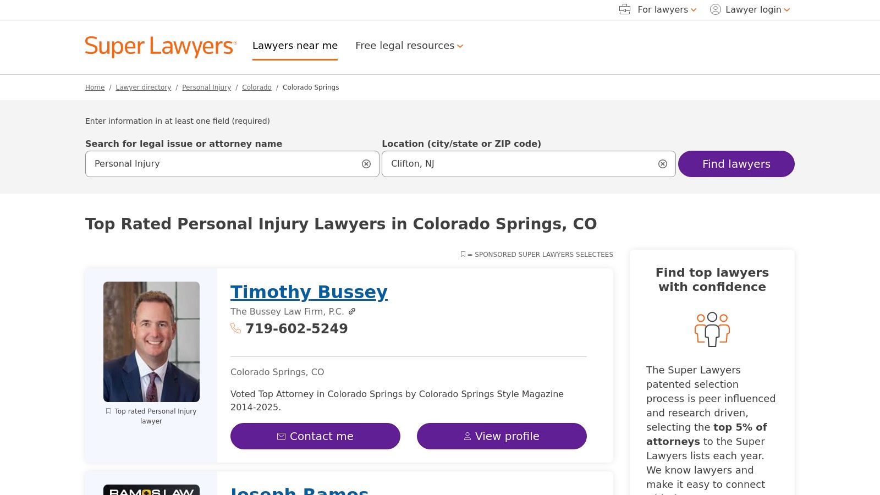Clear the Personal Injury search field
The image size is (880, 495).
point(366,163)
